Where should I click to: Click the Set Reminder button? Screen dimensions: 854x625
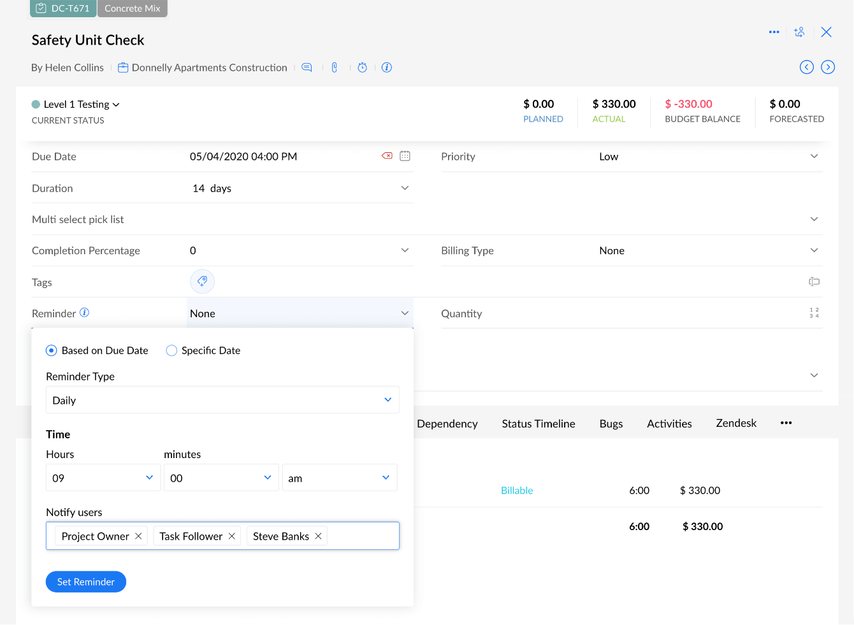[x=85, y=581]
